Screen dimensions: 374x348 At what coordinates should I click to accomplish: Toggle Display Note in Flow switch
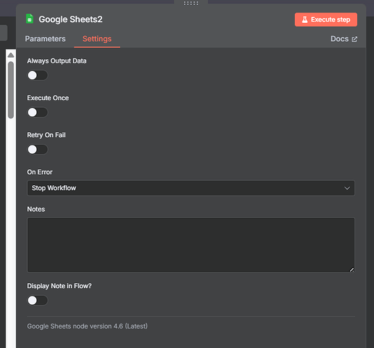click(38, 300)
